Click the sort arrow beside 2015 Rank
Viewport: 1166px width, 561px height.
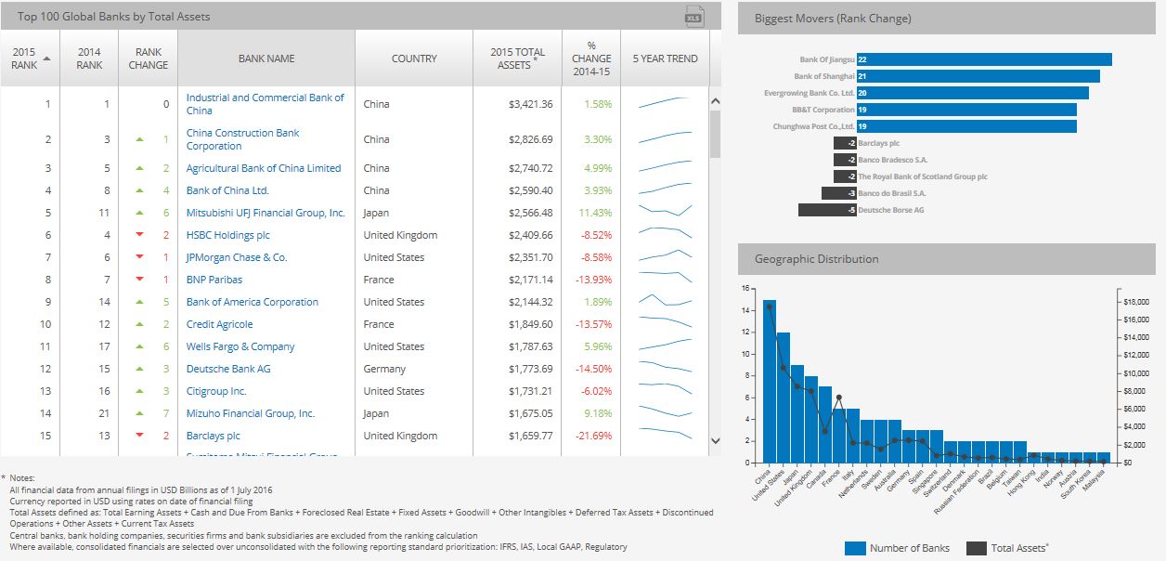tap(47, 59)
